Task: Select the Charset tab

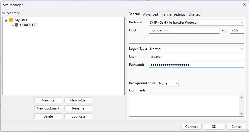Action: pyautogui.click(x=194, y=14)
